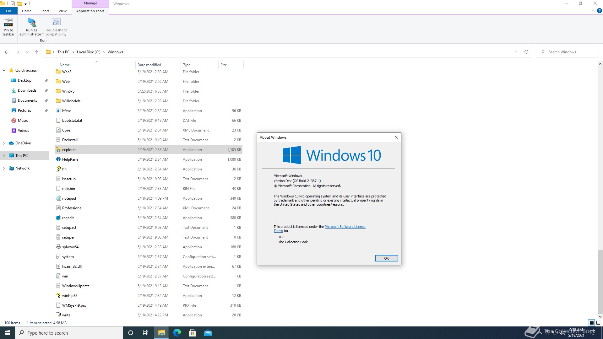
Task: Open the Microsoft Software License Terms link
Action: 345,227
